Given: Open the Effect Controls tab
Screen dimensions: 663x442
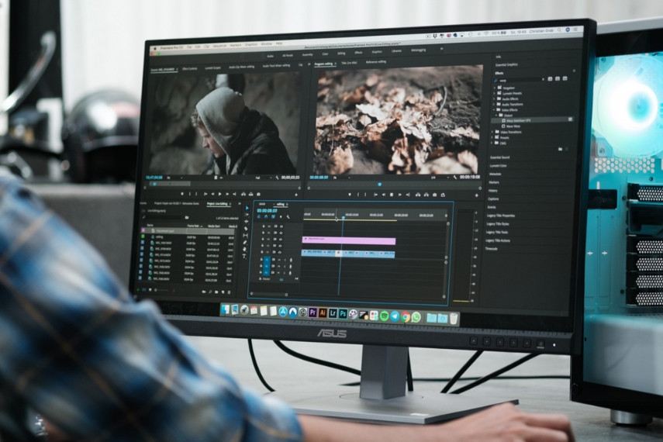Looking at the screenshot, I should pos(189,68).
